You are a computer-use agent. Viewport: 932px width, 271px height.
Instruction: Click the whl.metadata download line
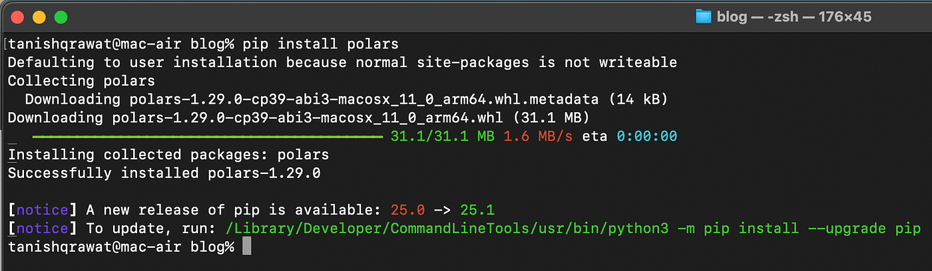[x=346, y=100]
